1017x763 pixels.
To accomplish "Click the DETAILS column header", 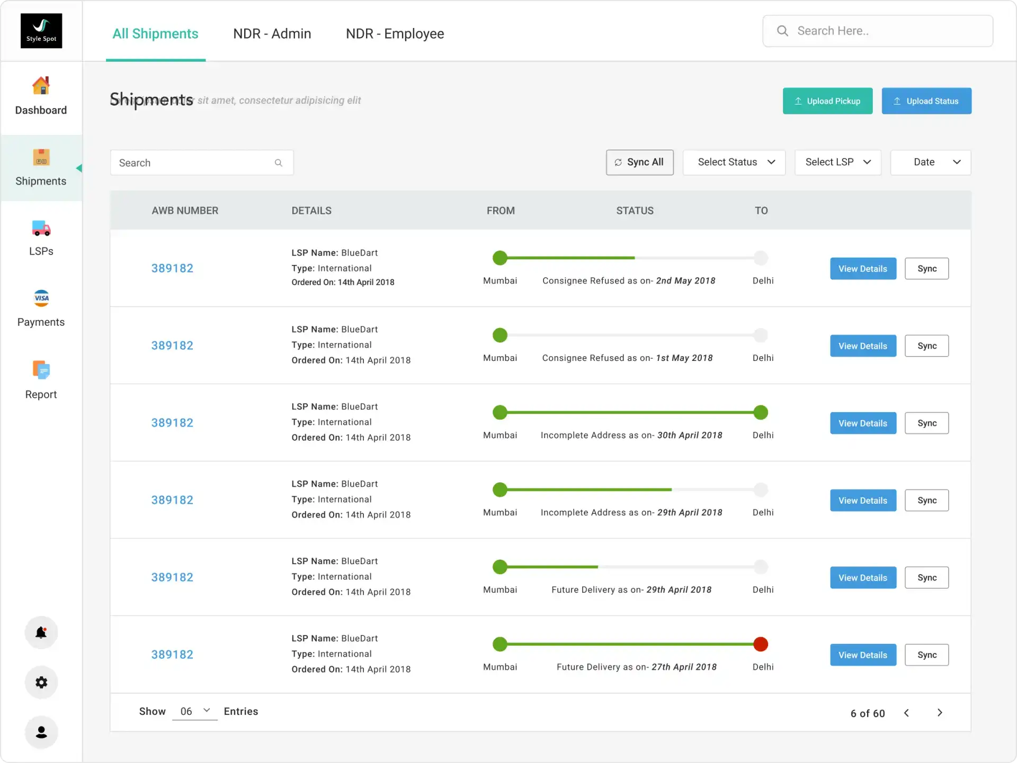I will click(x=311, y=211).
